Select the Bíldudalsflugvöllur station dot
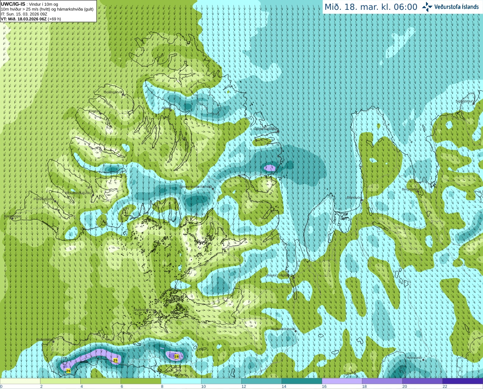This screenshot has width=483, height=389. coord(93,194)
